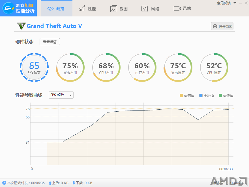Click the pulse icon for 网络

coord(145,9)
